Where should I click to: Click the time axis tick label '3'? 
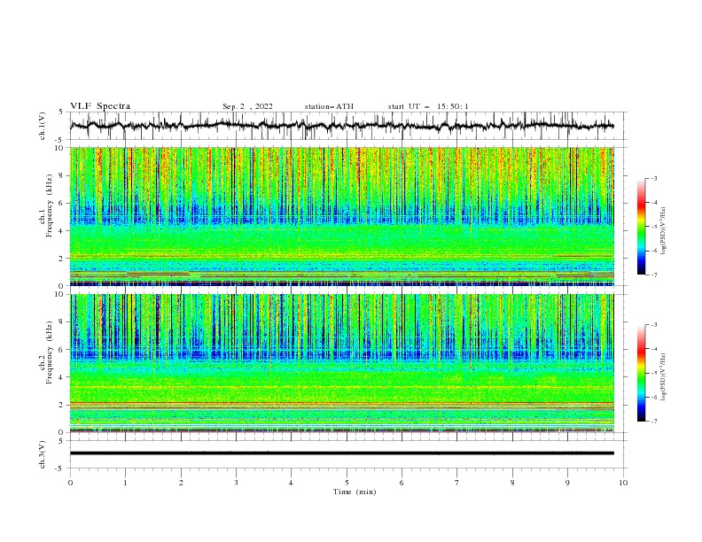(x=236, y=483)
